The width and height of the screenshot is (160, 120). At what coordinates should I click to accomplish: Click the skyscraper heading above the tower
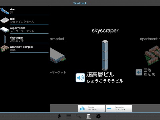tap(105, 31)
